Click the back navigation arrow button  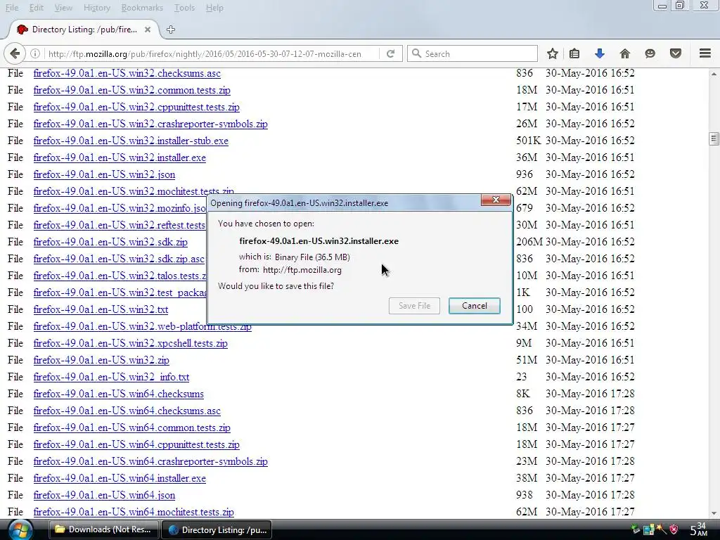click(x=15, y=53)
